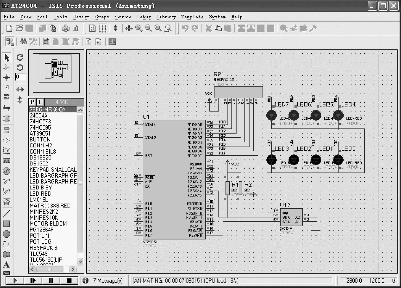Open the Debug menu

point(144,17)
